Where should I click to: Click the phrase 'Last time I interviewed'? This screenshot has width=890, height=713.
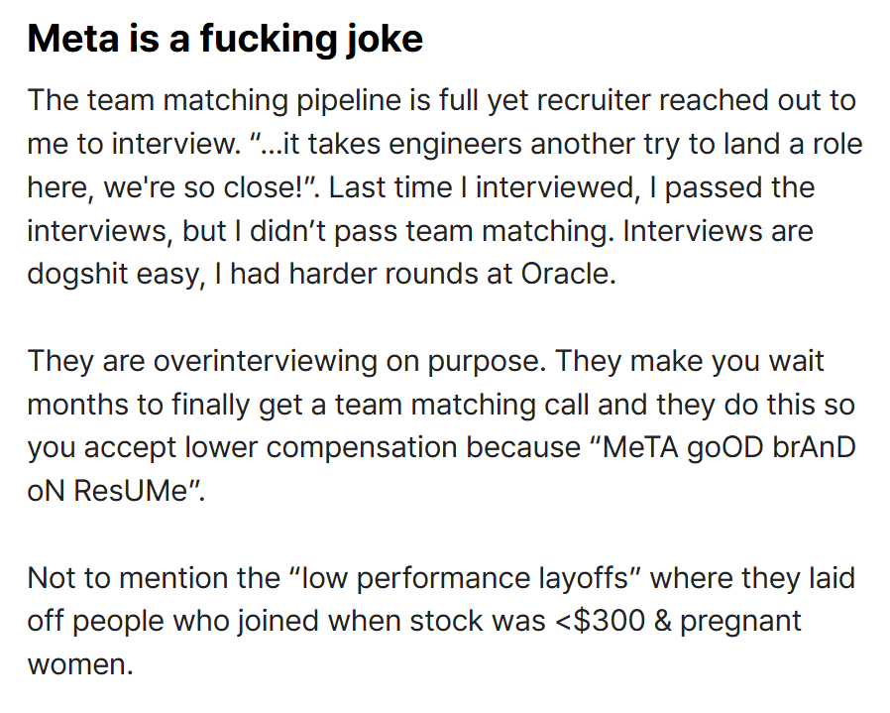click(482, 187)
